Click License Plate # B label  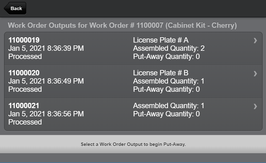pos(161,73)
